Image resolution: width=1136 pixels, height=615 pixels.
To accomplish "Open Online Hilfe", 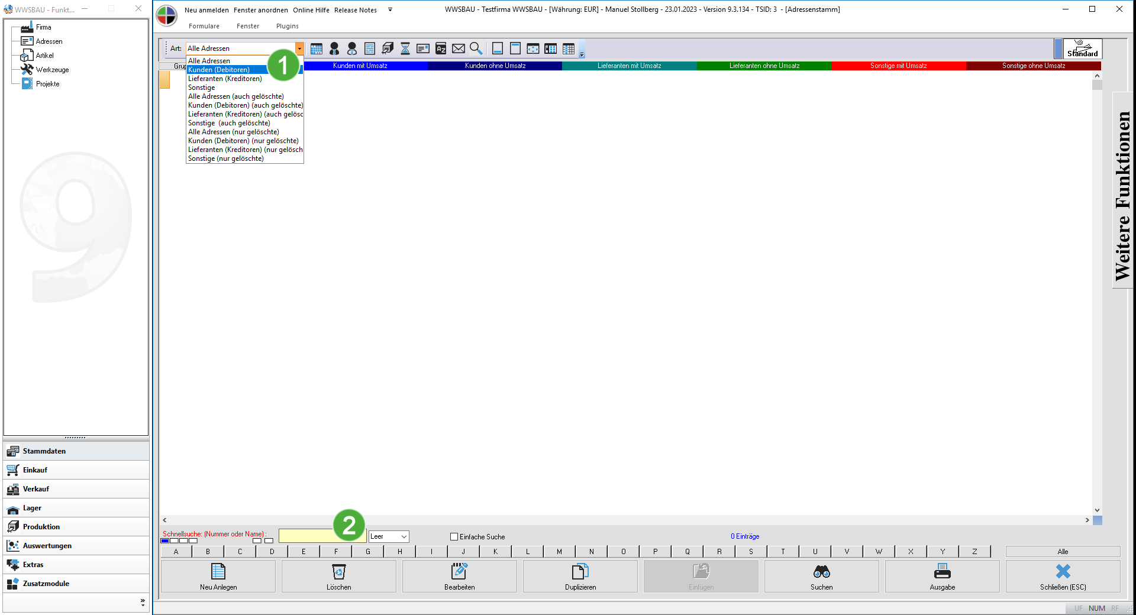I will point(311,10).
